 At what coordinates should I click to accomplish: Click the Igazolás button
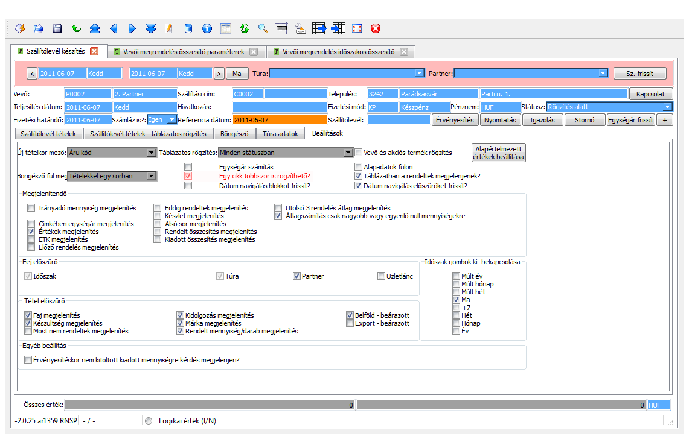(542, 120)
